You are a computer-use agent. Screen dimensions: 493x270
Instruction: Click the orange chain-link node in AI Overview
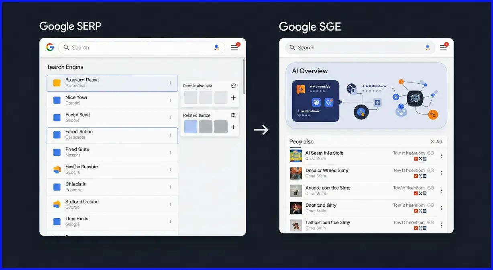coord(432,115)
